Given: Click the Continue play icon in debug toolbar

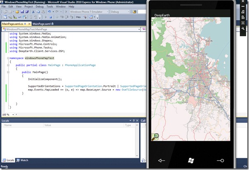Looking at the screenshot, I should pos(46,17).
